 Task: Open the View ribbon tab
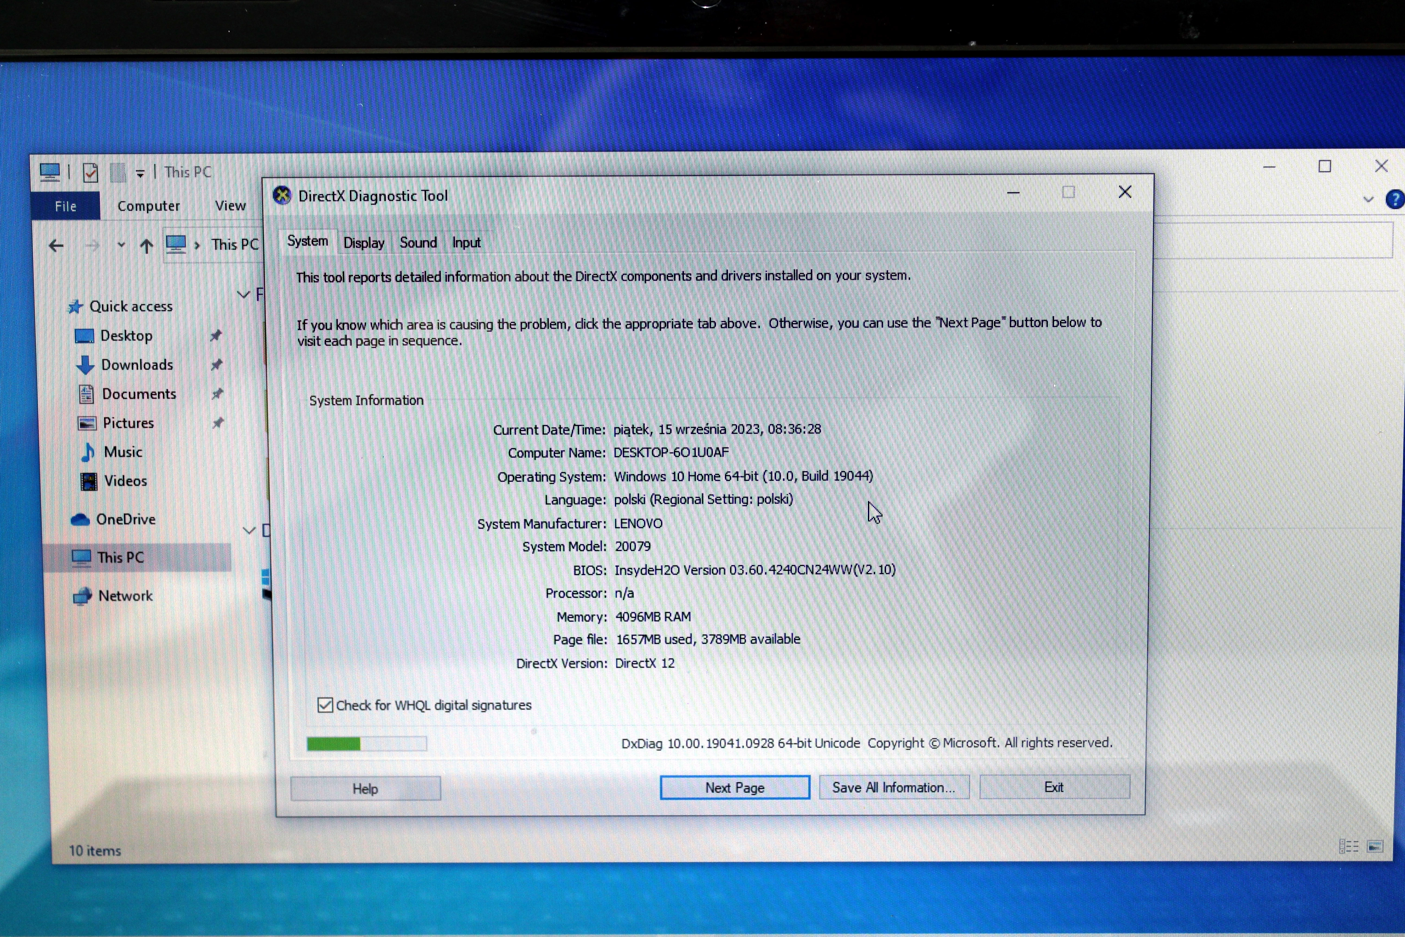(230, 206)
